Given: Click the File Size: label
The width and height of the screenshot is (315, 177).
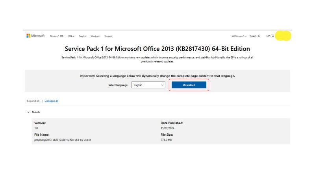Looking at the screenshot, I should tap(167, 135).
